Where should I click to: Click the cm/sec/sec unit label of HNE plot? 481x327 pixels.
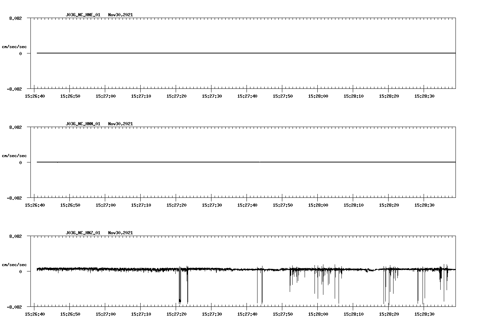point(14,47)
